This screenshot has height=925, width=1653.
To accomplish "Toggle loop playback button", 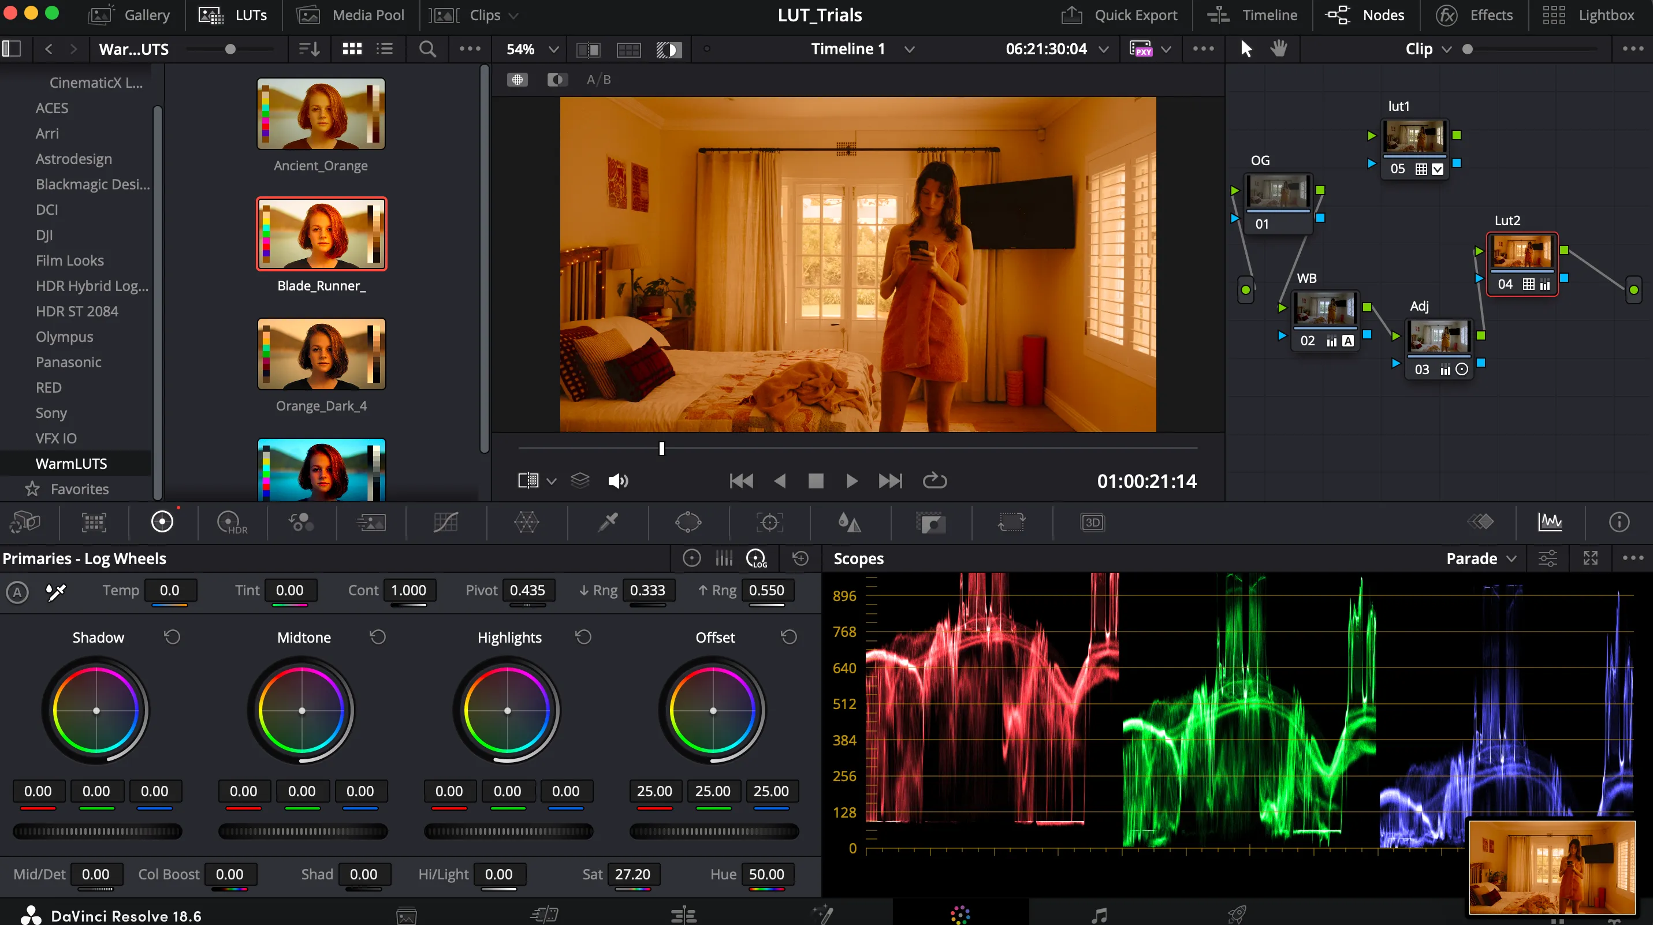I will (x=935, y=481).
